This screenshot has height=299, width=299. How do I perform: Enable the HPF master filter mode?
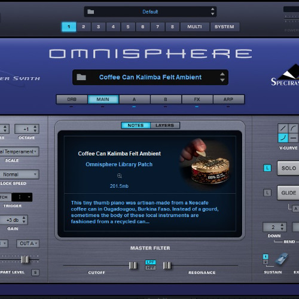tap(151, 267)
